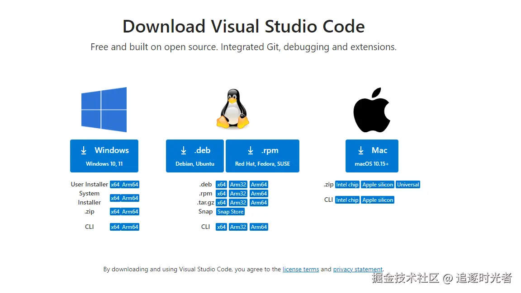Viewport: 521px width, 293px height.
Task: Get Arm64 Linux CLI download
Action: (259, 227)
